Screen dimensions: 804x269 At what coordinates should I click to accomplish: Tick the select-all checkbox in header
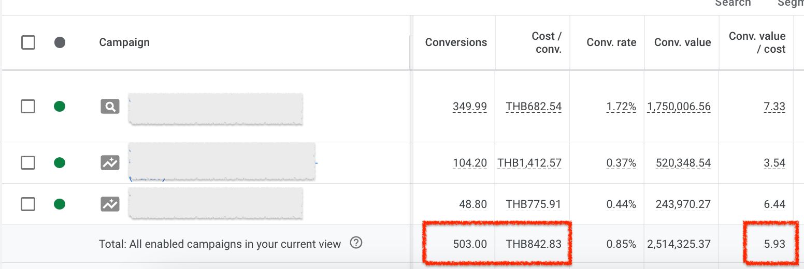point(28,42)
